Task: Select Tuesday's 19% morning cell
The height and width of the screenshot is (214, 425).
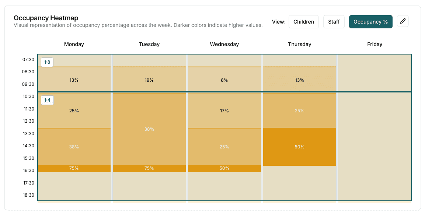Action: (149, 80)
